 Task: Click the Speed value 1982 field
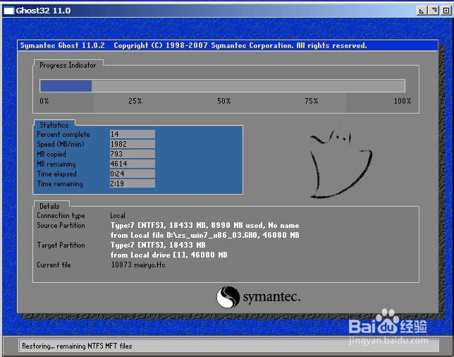(133, 144)
